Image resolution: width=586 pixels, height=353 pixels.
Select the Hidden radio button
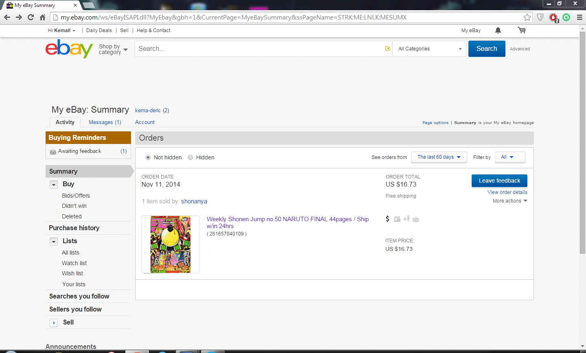190,157
